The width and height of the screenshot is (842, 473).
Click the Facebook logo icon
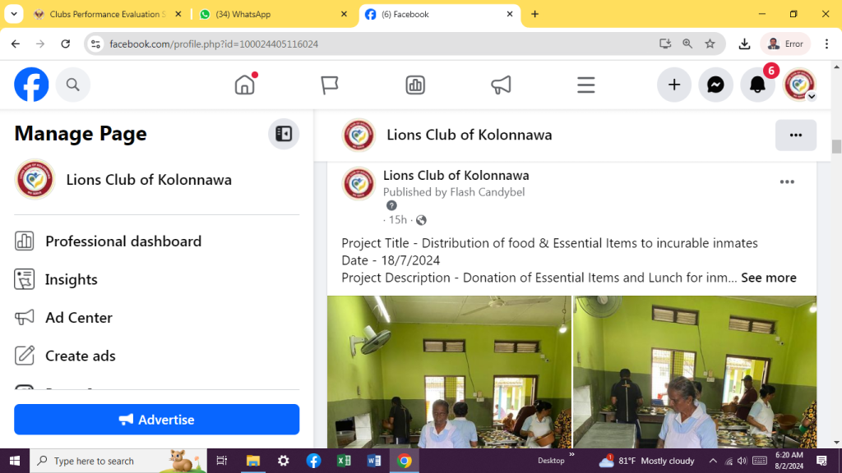point(31,85)
